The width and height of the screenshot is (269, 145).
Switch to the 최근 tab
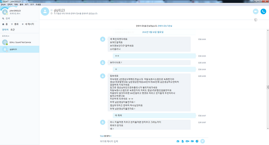pyautogui.click(x=13, y=29)
